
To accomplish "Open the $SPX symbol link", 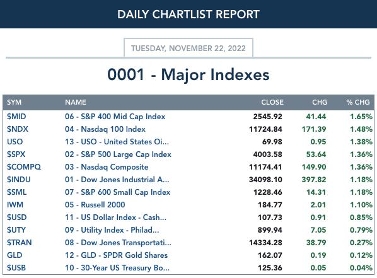I will 16,154.
